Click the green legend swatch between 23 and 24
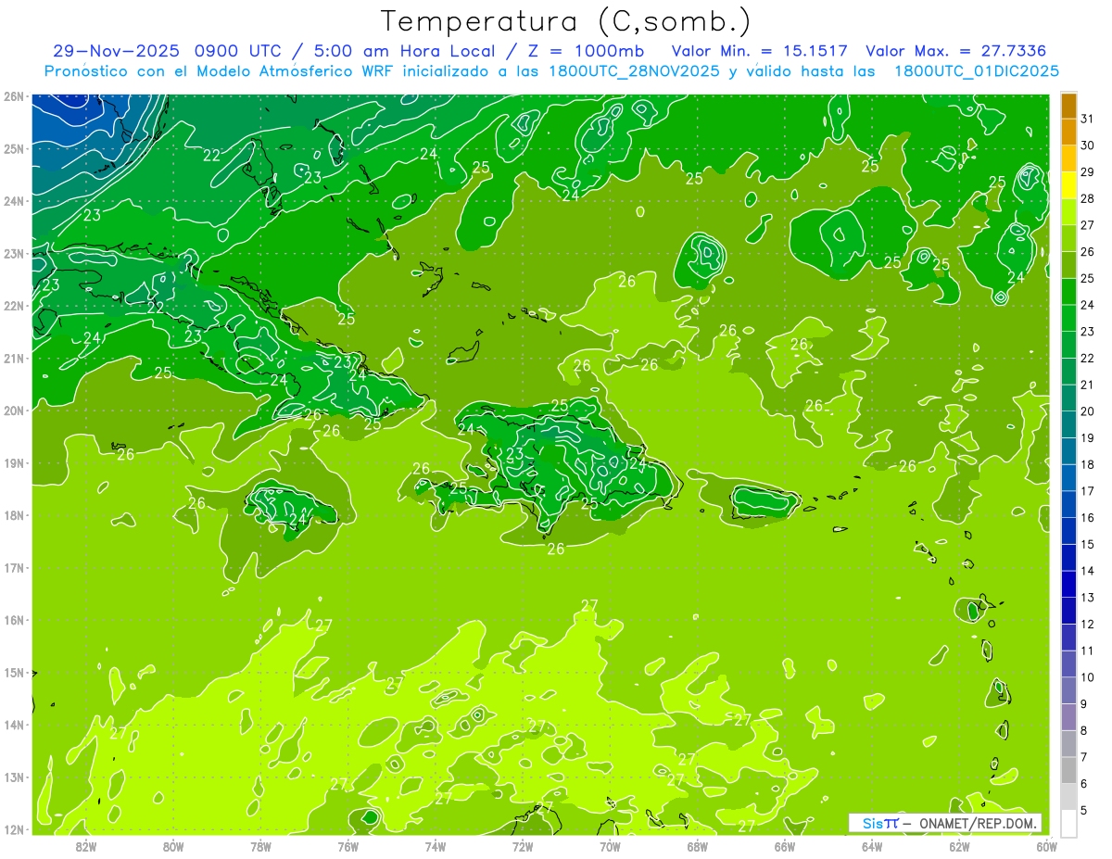1112x859 pixels. (1068, 319)
